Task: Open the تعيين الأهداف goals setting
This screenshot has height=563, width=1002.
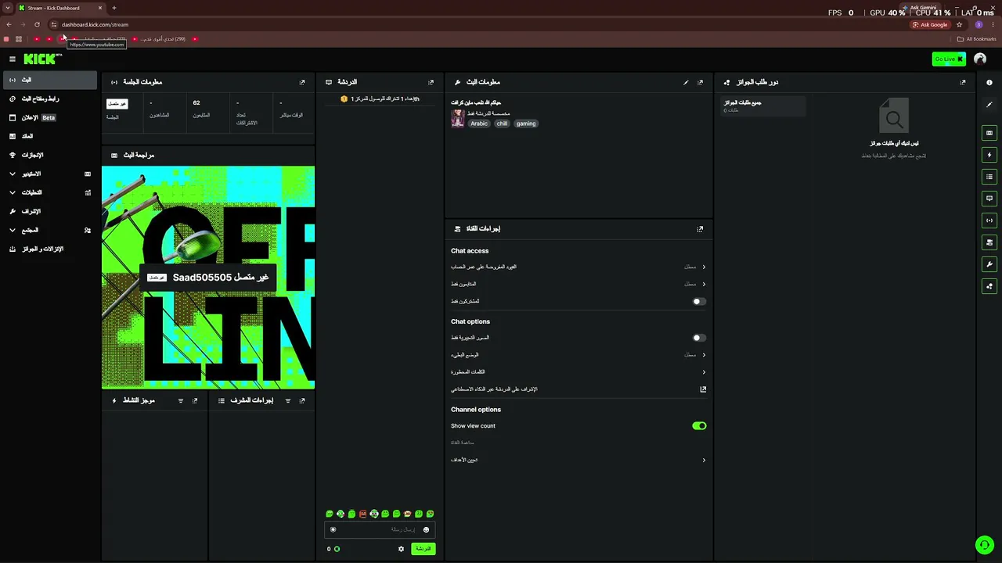Action: click(x=578, y=460)
